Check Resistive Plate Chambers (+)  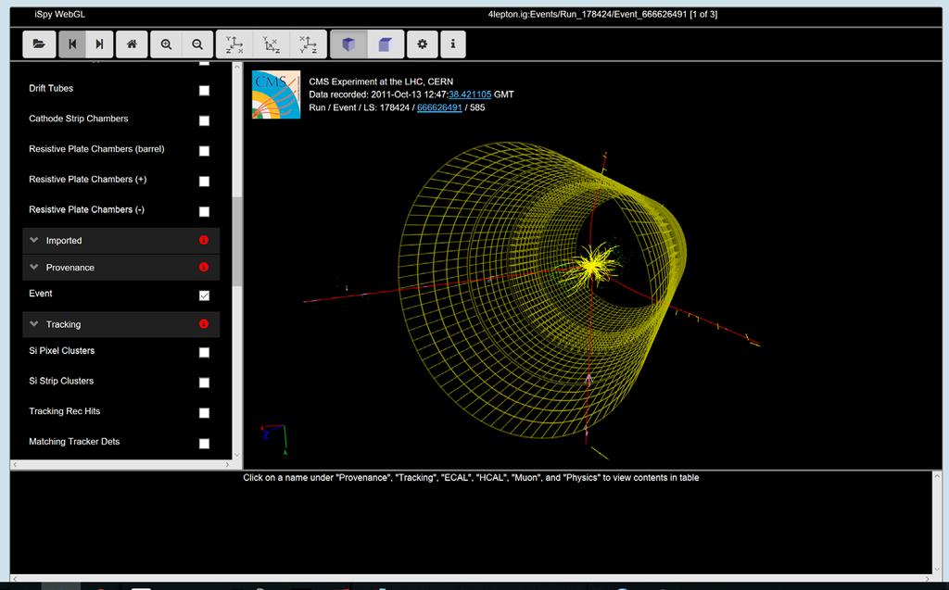(205, 181)
